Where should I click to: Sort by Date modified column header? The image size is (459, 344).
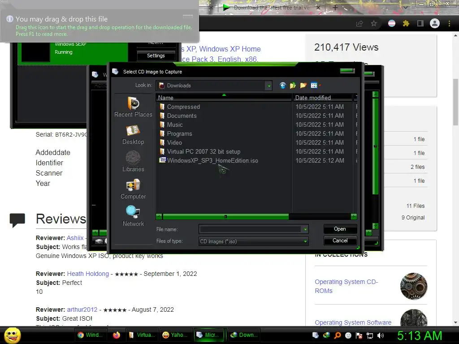[x=323, y=98]
